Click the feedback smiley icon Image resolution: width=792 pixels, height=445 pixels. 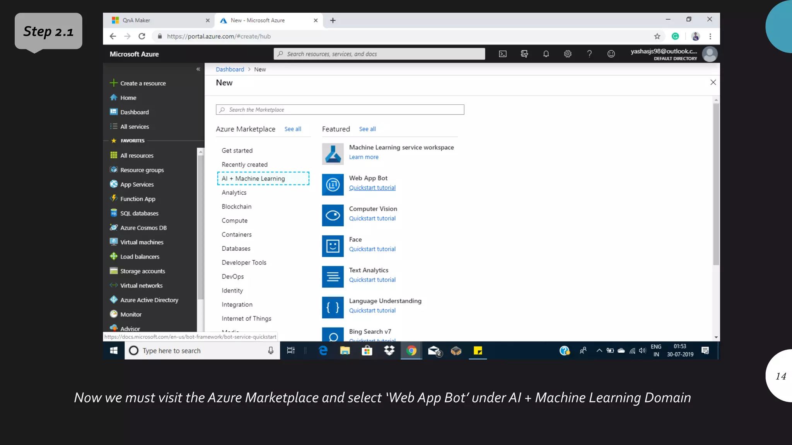coord(611,54)
